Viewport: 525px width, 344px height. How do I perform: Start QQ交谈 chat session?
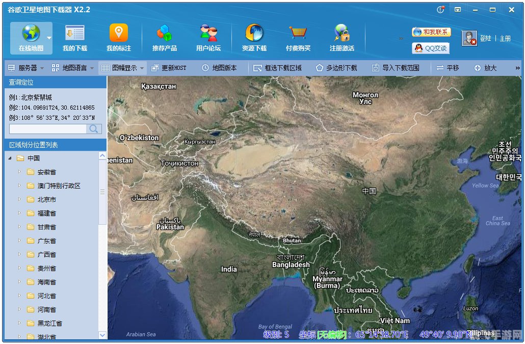tap(431, 48)
